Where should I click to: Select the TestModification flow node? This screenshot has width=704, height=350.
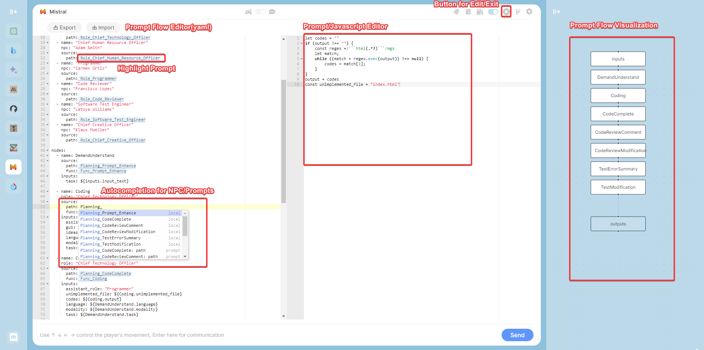click(618, 187)
